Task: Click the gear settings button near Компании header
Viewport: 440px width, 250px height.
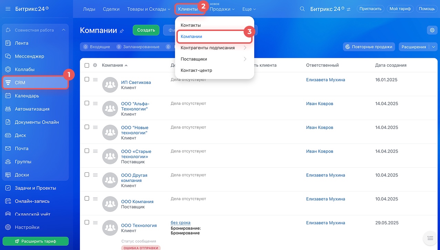Action: pos(432,30)
